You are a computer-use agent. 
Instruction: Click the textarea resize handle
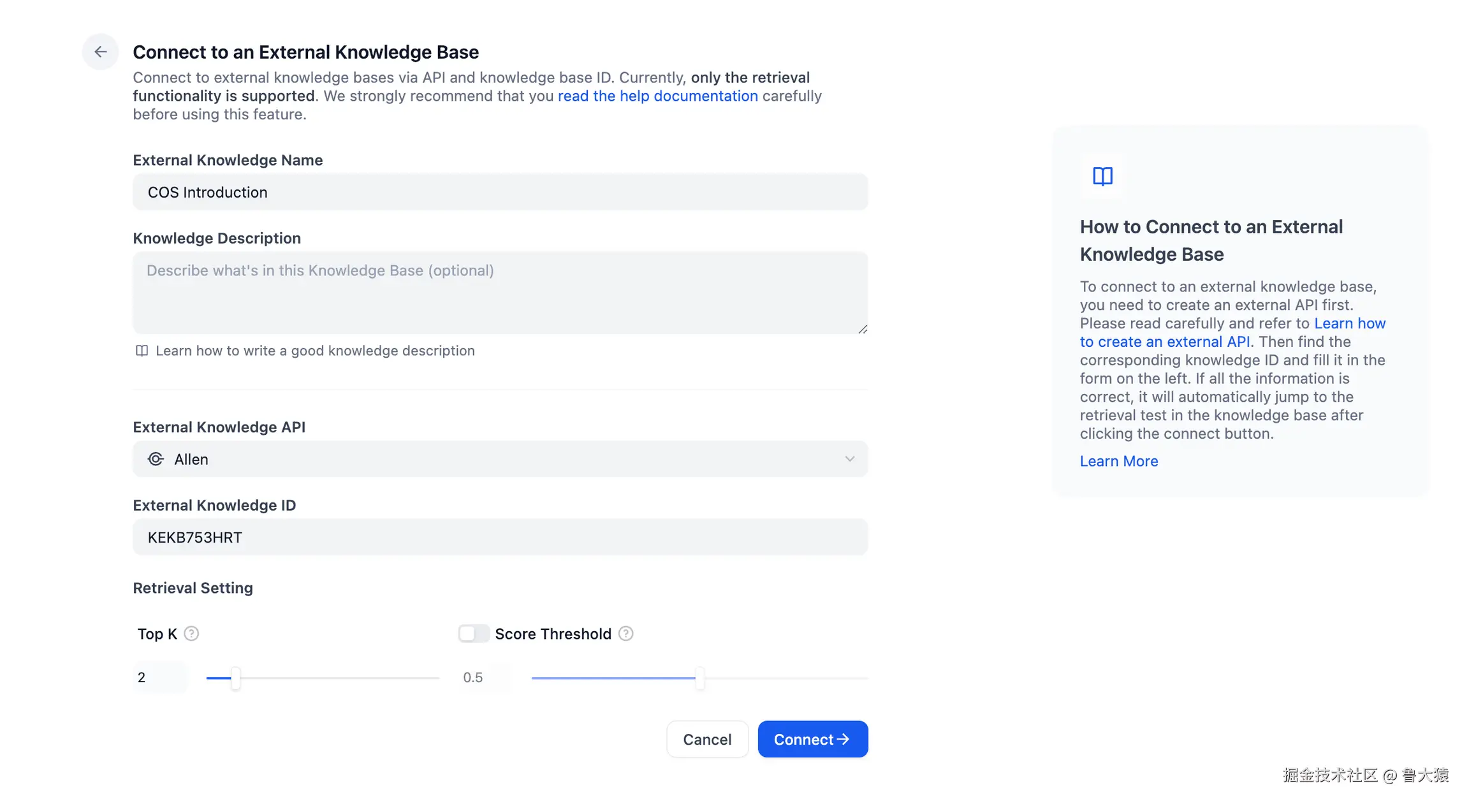click(x=863, y=329)
